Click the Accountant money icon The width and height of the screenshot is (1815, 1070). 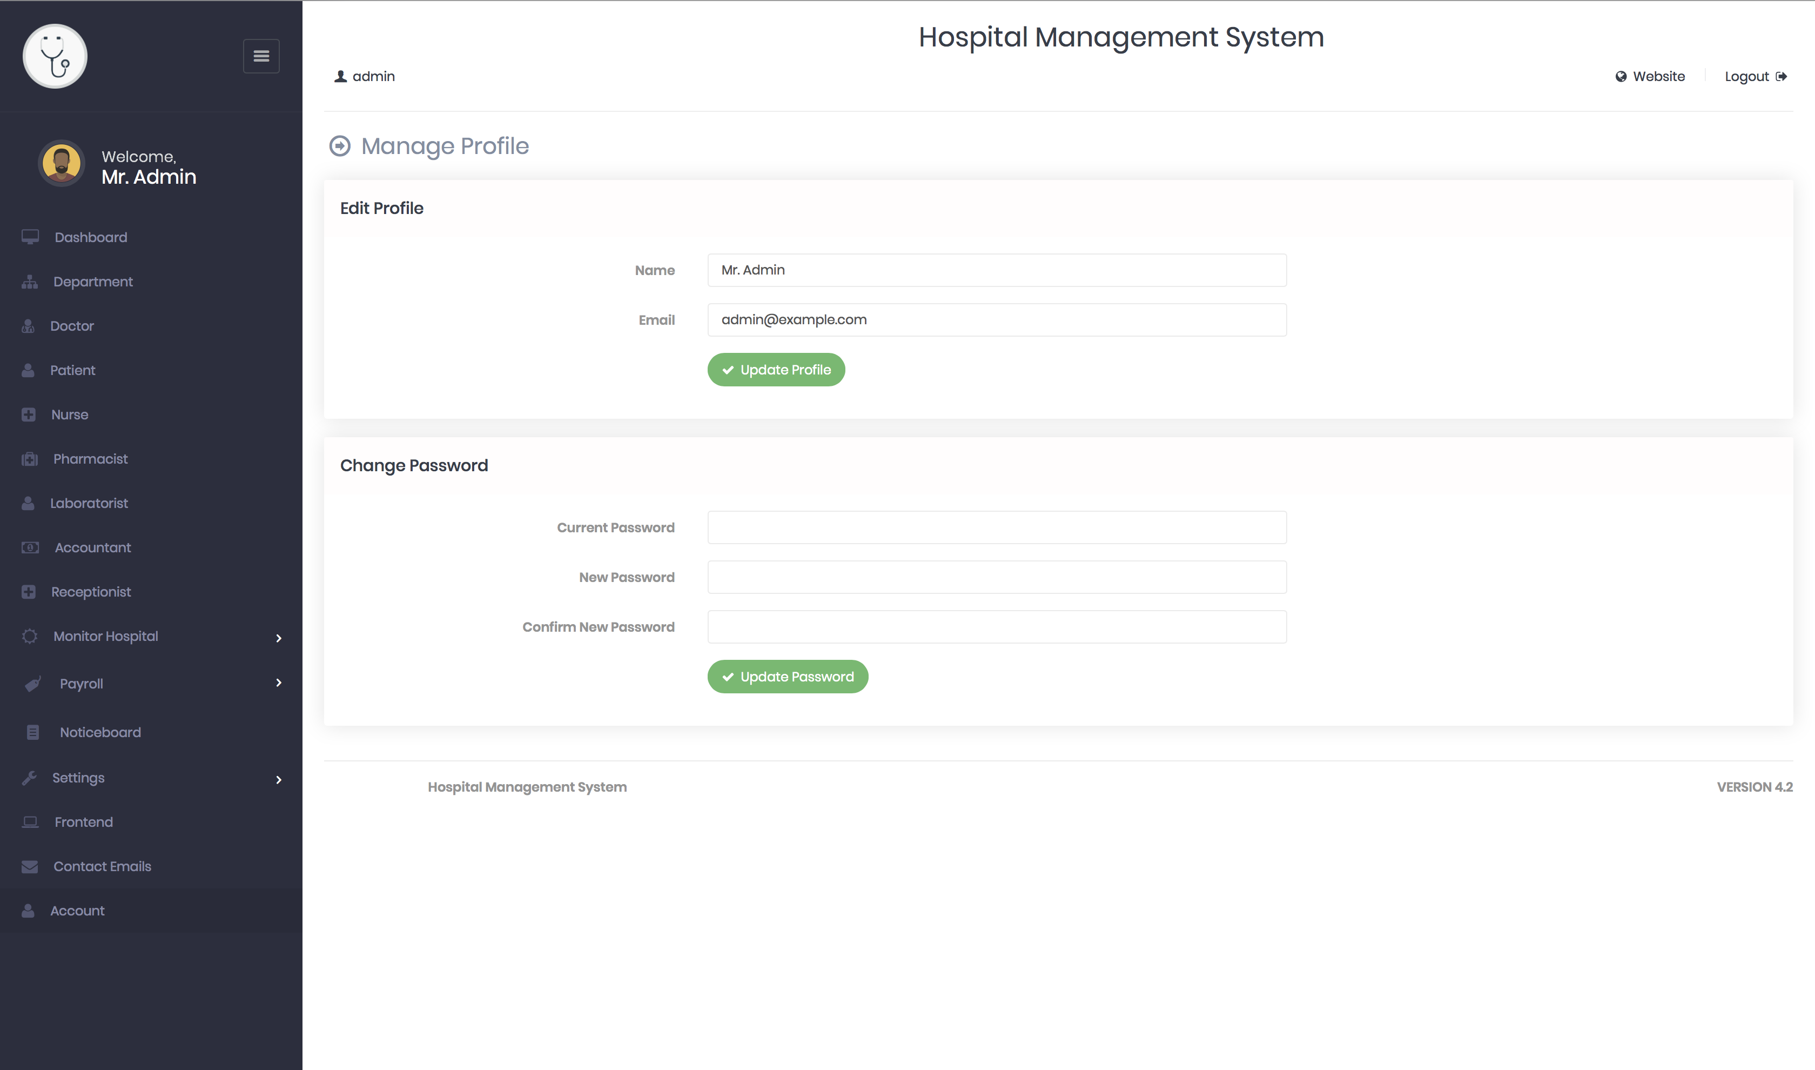[30, 548]
